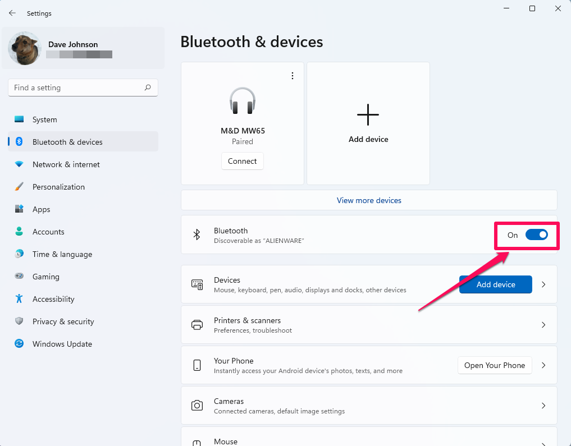The width and height of the screenshot is (571, 446).
Task: Click the back arrow in Settings header
Action: (12, 13)
